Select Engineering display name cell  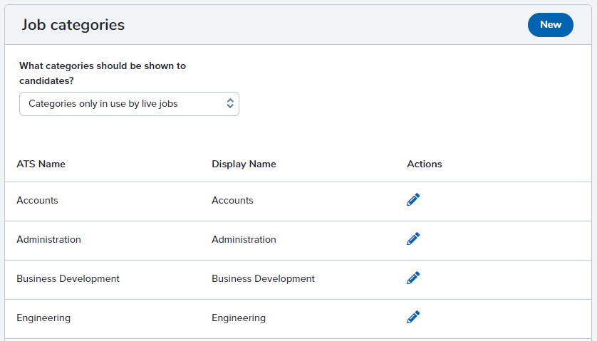[x=239, y=318]
